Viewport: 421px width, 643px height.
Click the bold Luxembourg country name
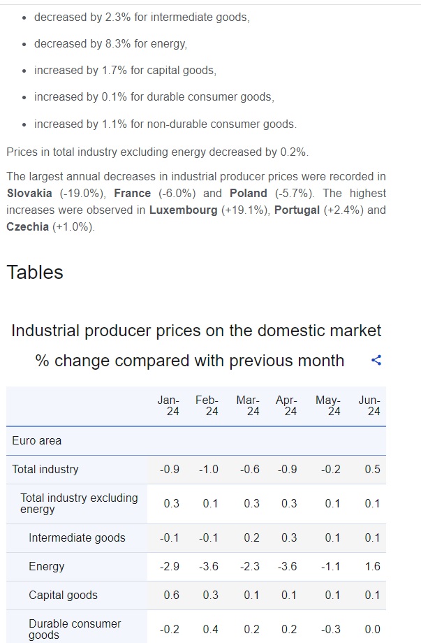click(x=183, y=210)
